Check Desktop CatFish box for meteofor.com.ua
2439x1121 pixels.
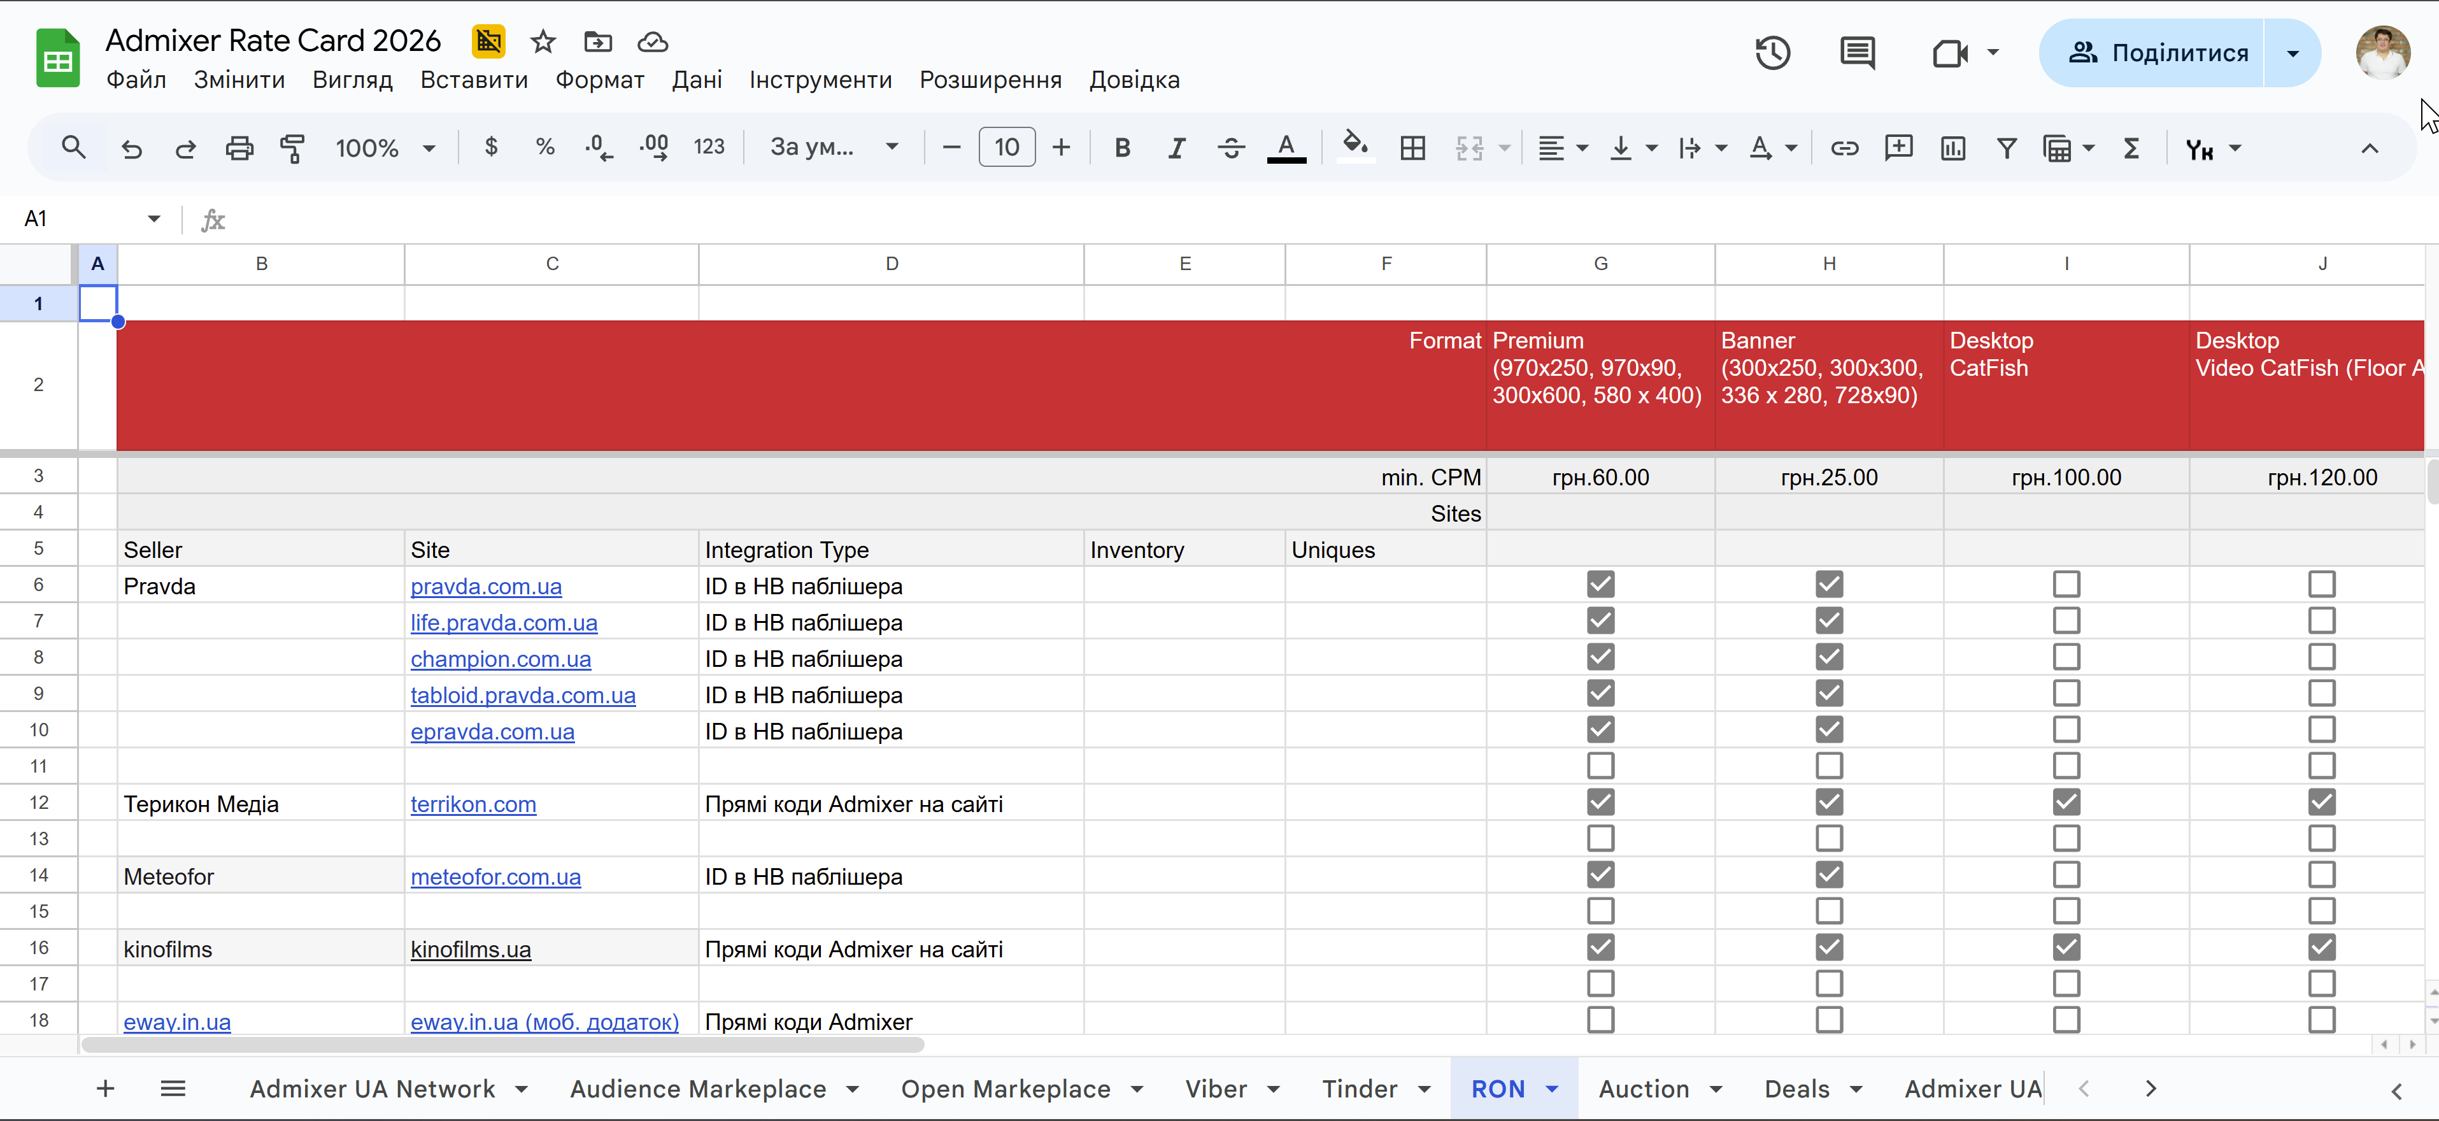click(x=2066, y=875)
